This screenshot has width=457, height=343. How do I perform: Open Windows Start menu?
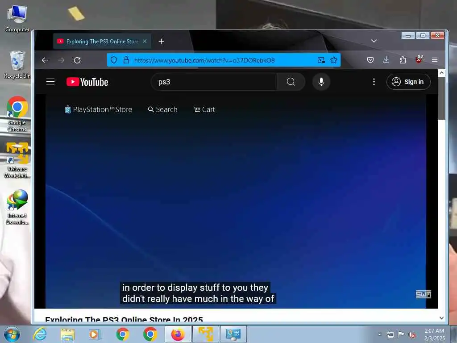click(x=12, y=334)
